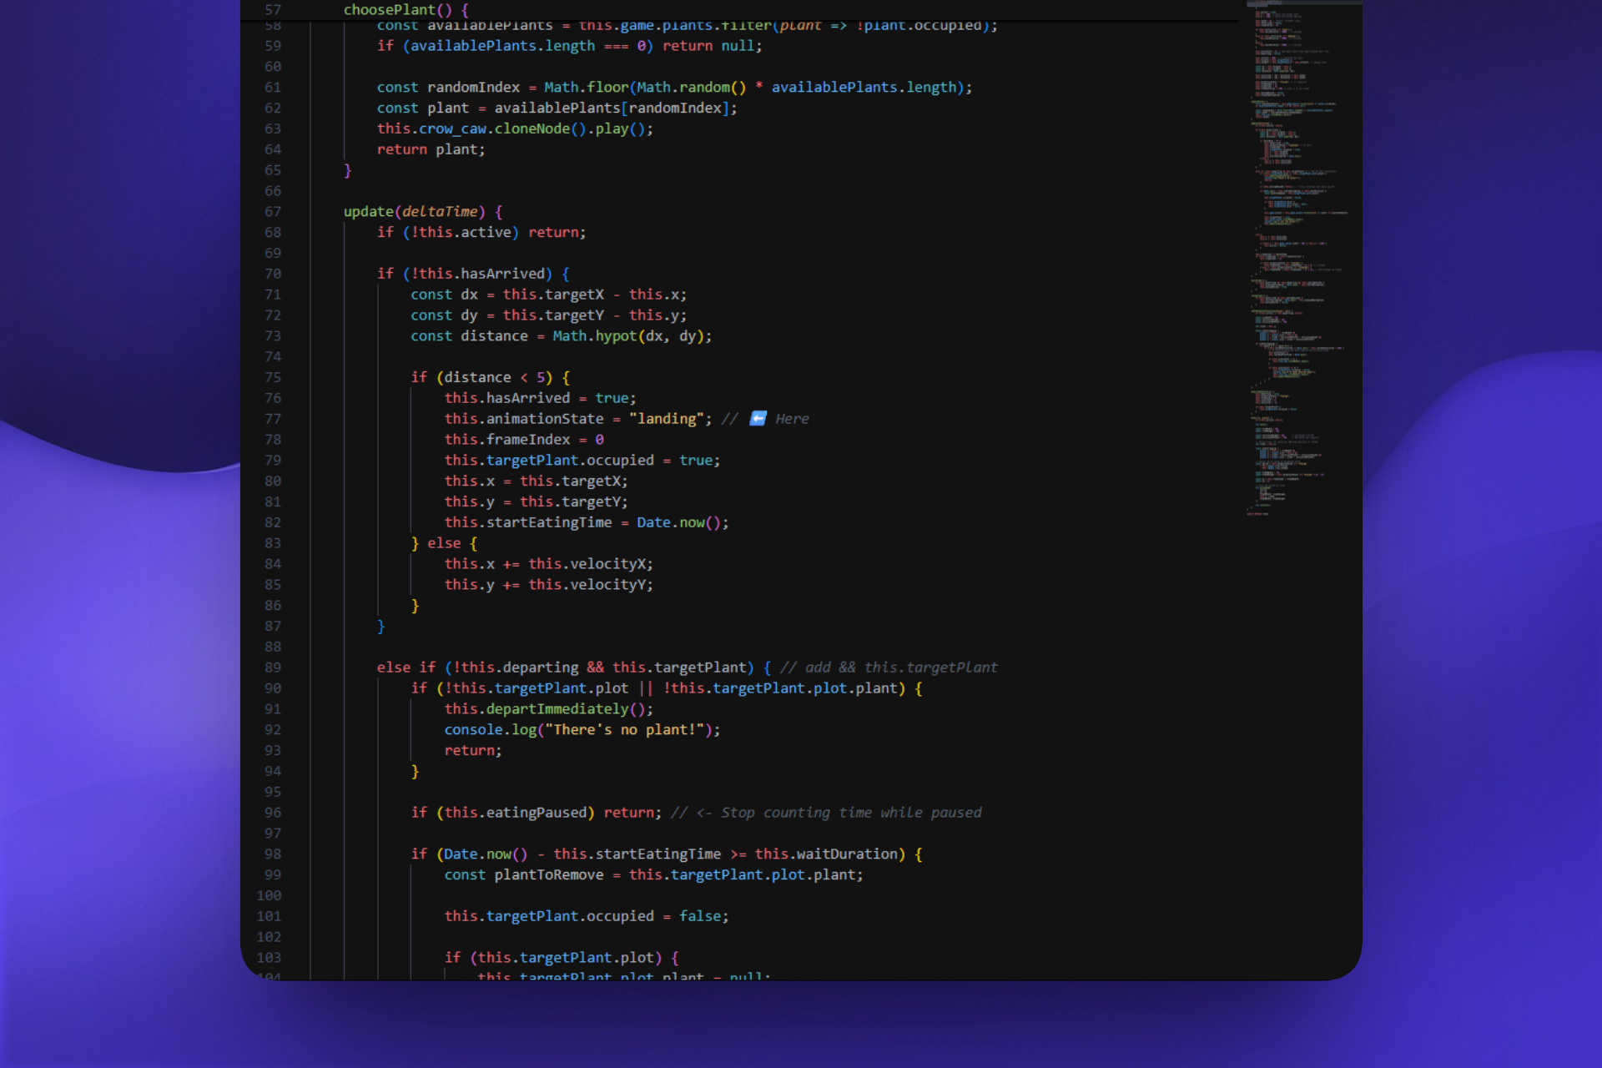The width and height of the screenshot is (1602, 1068).
Task: Click the word "Here" in the comment
Action: pyautogui.click(x=792, y=419)
